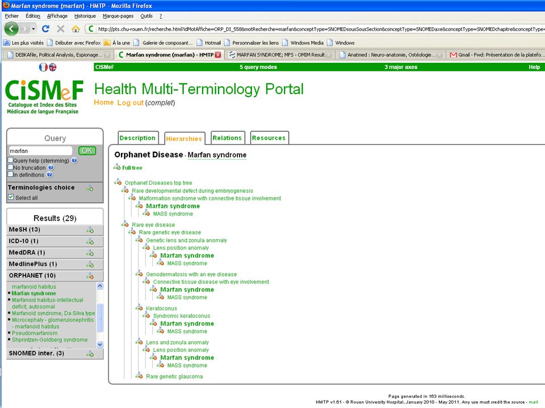Close the Marfan syndrome HMTP browser tab
Viewport: 545px width, 408px height.
[218, 55]
